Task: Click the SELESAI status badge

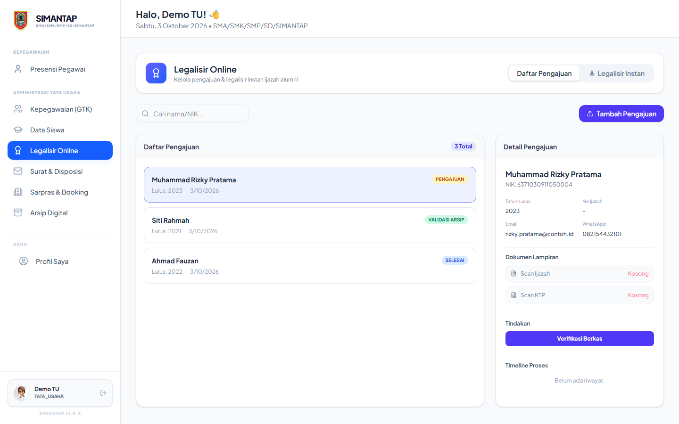Action: coord(455,261)
